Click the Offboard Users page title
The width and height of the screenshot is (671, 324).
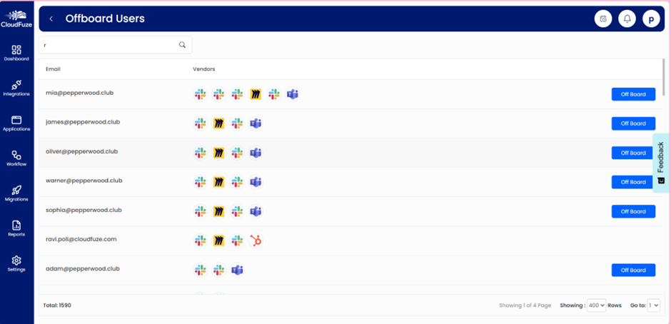coord(105,19)
